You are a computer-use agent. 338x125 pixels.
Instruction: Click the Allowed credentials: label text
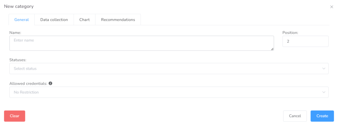point(28,83)
